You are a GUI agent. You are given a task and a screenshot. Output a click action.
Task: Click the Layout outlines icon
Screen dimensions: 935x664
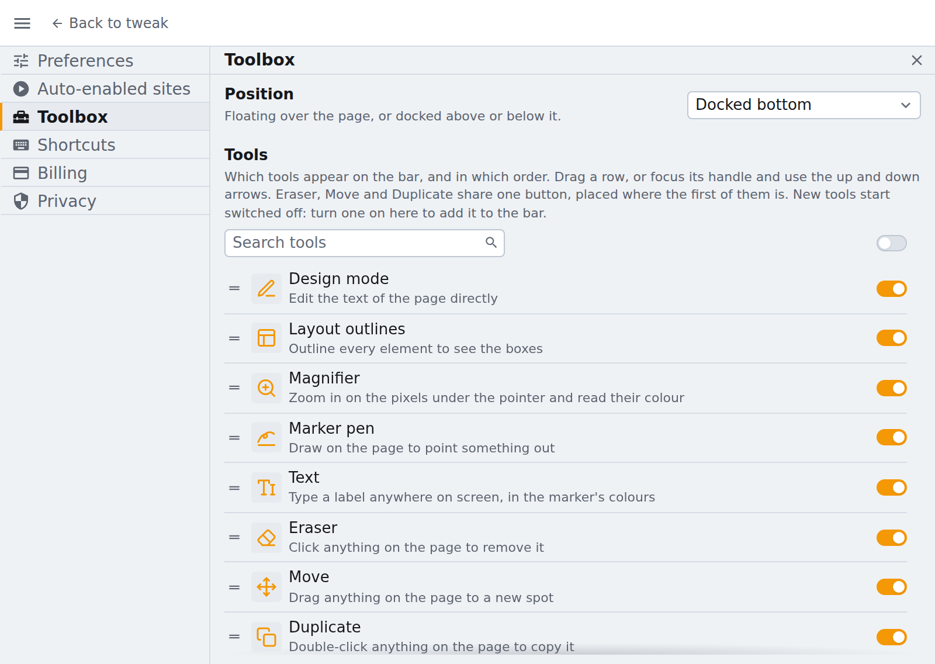pyautogui.click(x=266, y=338)
